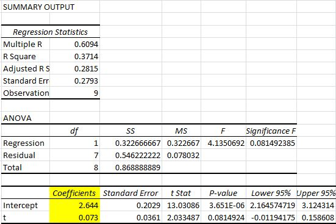
Task: Click the Standard Err label cell
Action: click(26, 81)
